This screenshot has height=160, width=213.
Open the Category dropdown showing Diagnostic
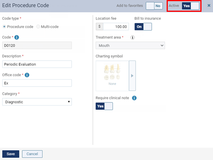click(x=37, y=102)
